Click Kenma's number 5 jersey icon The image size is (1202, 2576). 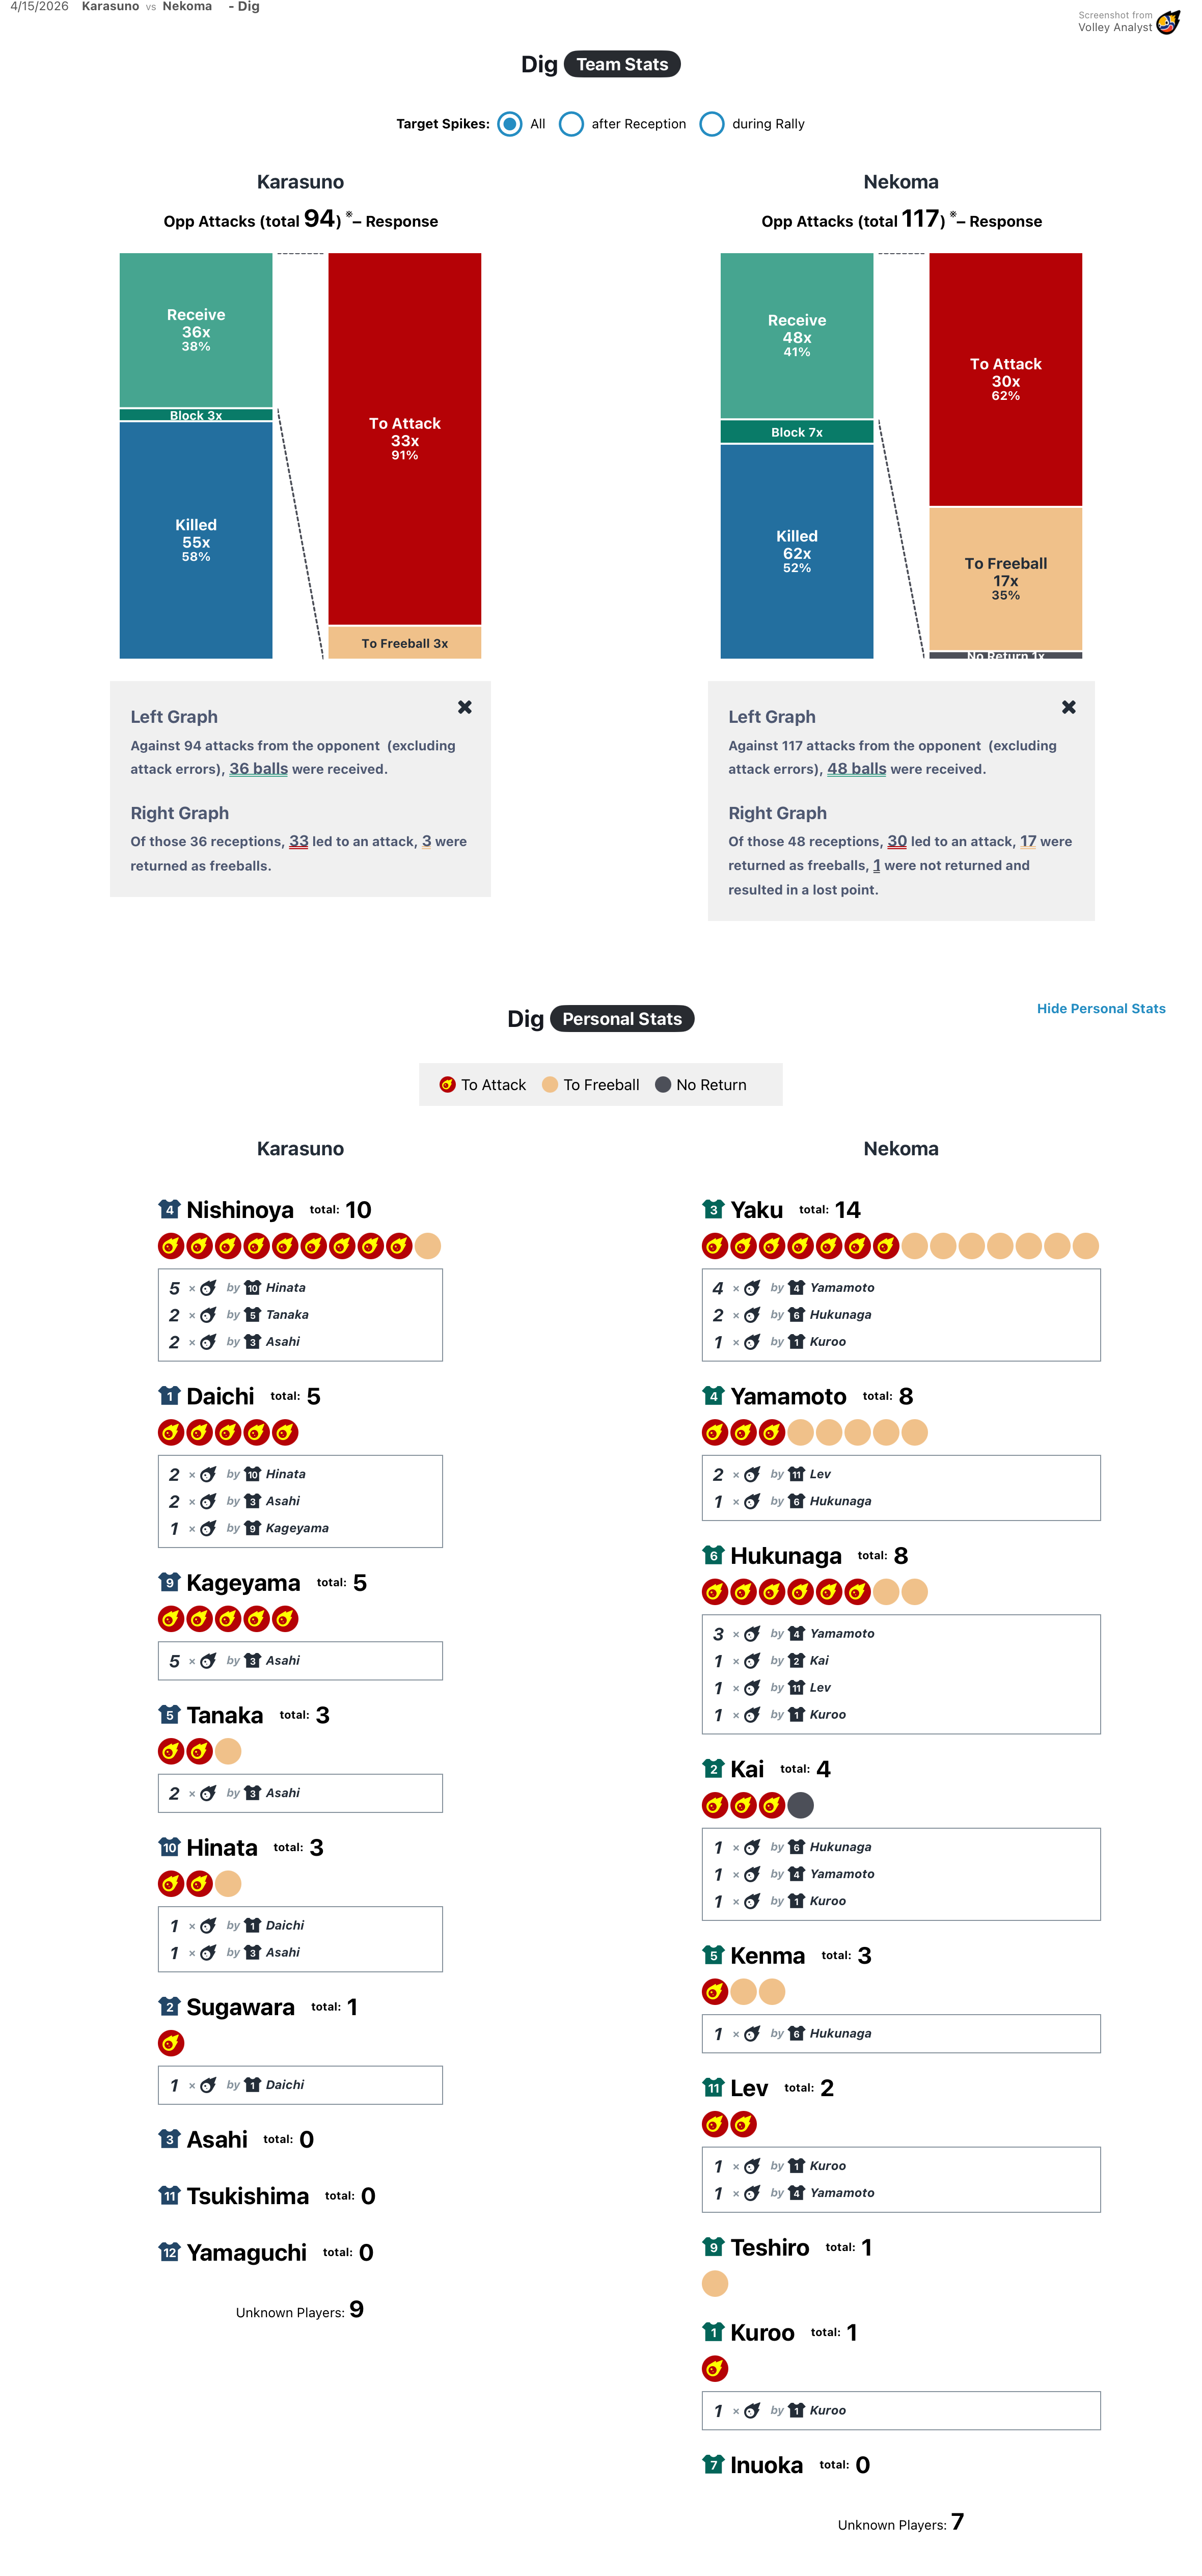pyautogui.click(x=713, y=1955)
